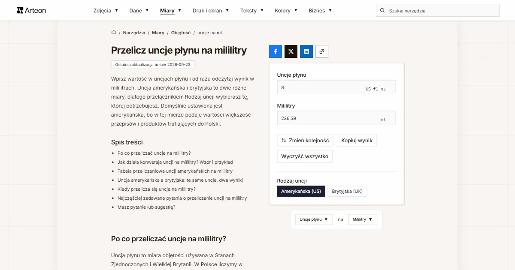Clear fields with Wyczyść wszystko
515x270 pixels.
(305, 156)
